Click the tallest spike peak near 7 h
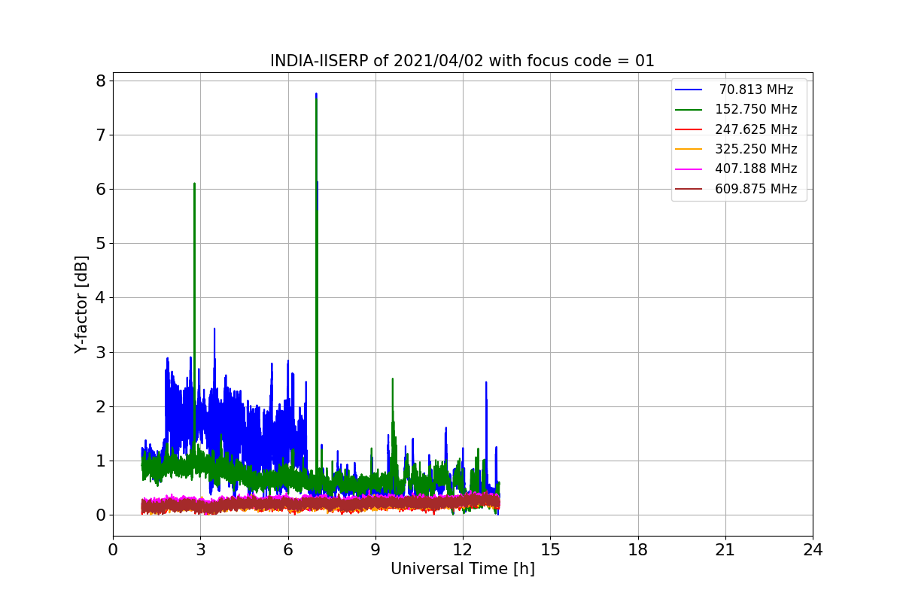This screenshot has height=602, width=903. tap(316, 94)
